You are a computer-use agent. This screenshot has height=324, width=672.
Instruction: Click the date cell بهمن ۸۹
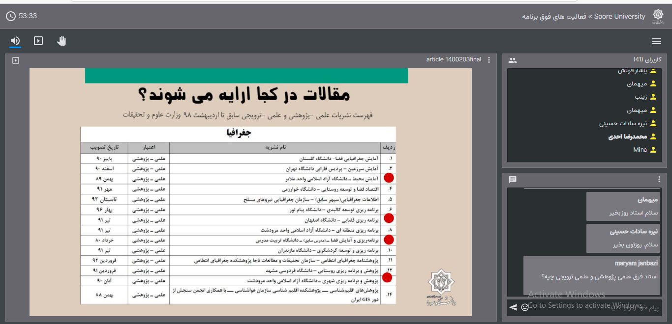(105, 179)
